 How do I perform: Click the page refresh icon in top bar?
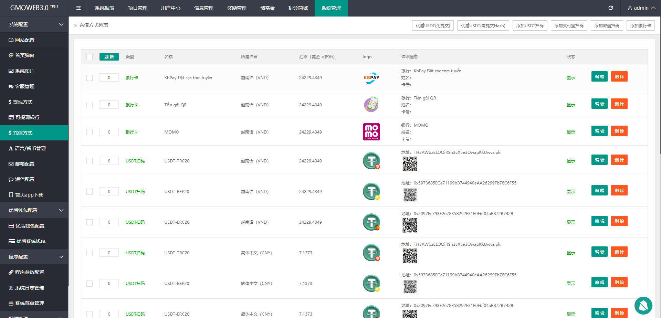[x=611, y=8]
